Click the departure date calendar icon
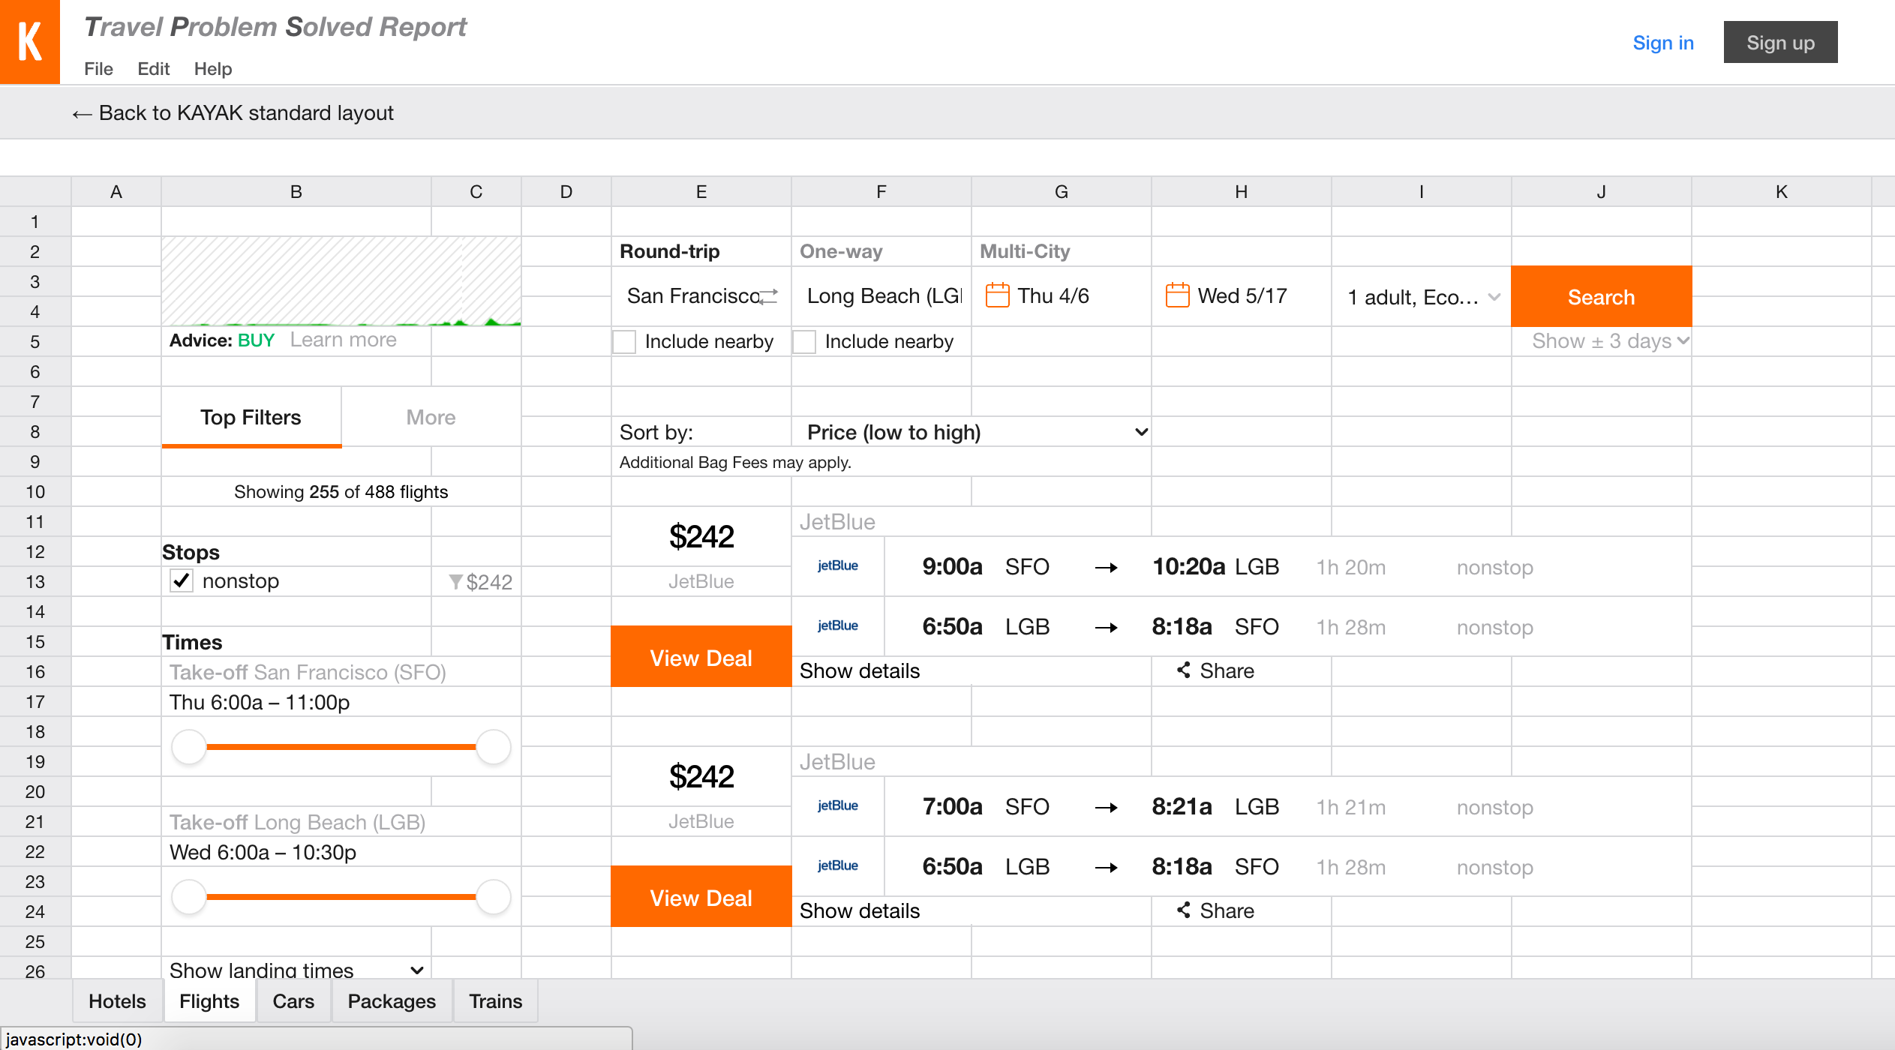Image resolution: width=1895 pixels, height=1050 pixels. pos(997,295)
